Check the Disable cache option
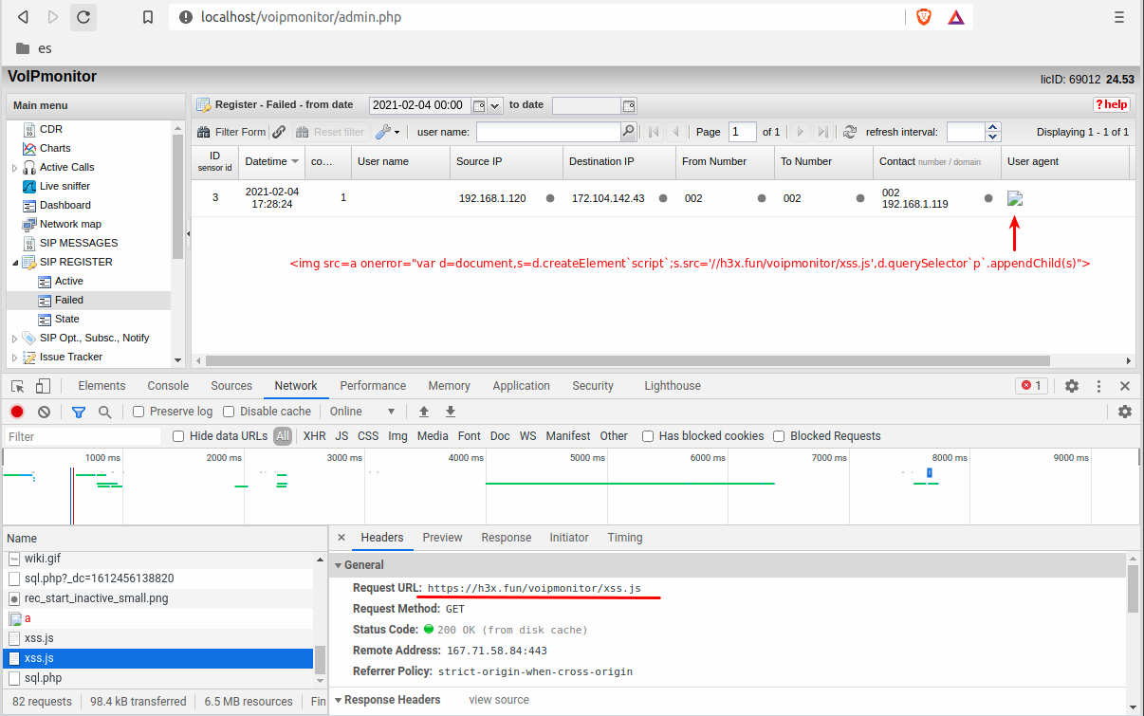Image resolution: width=1144 pixels, height=716 pixels. point(229,412)
